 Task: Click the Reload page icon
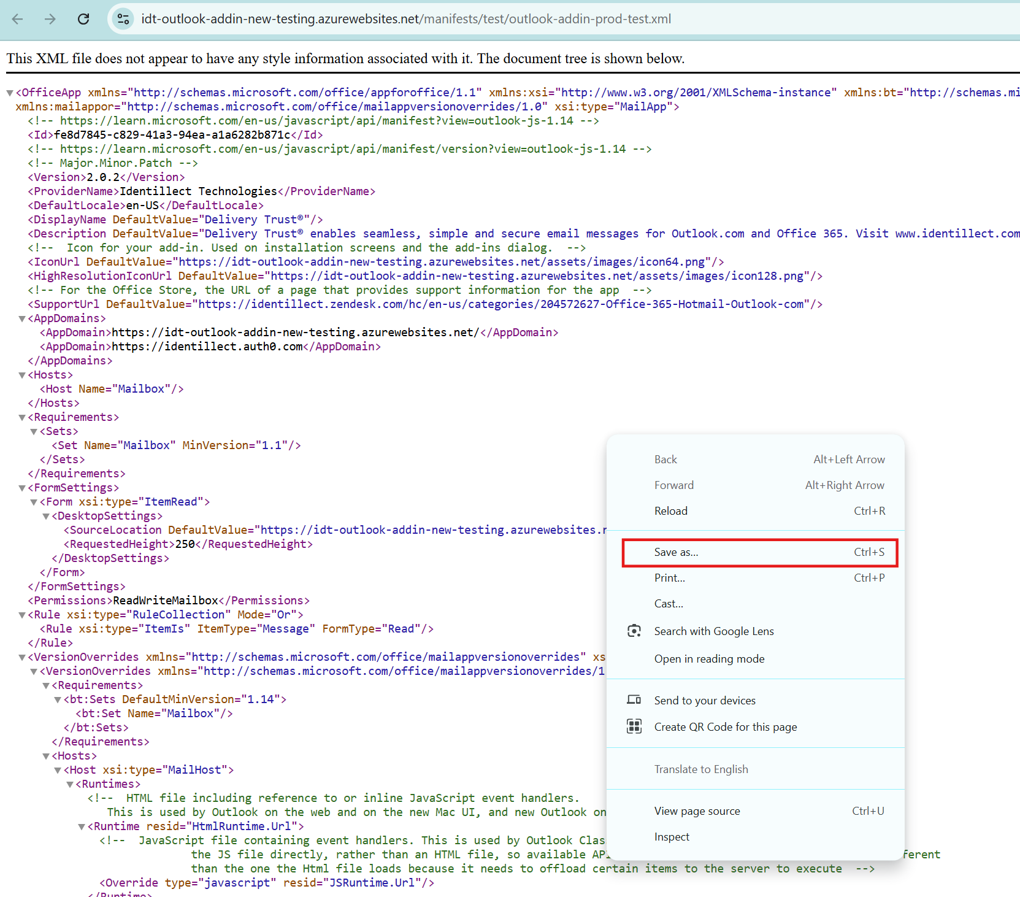(x=83, y=19)
